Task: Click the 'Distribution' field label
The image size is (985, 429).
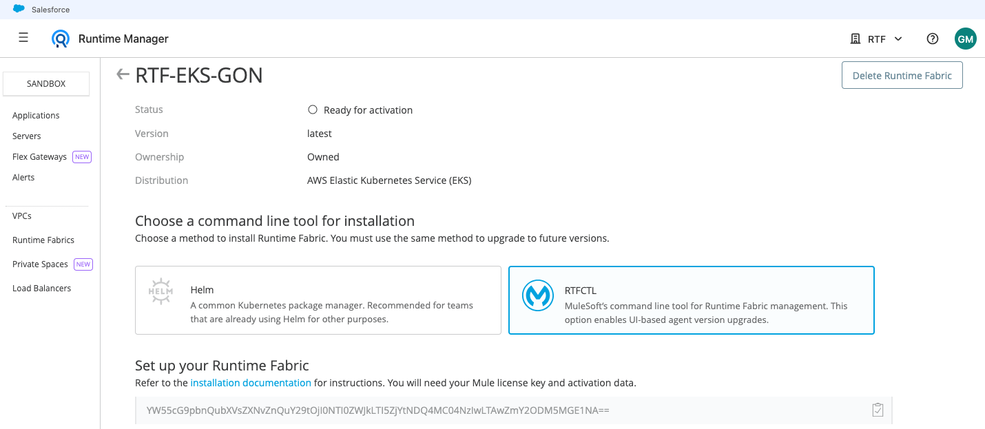Action: click(161, 180)
